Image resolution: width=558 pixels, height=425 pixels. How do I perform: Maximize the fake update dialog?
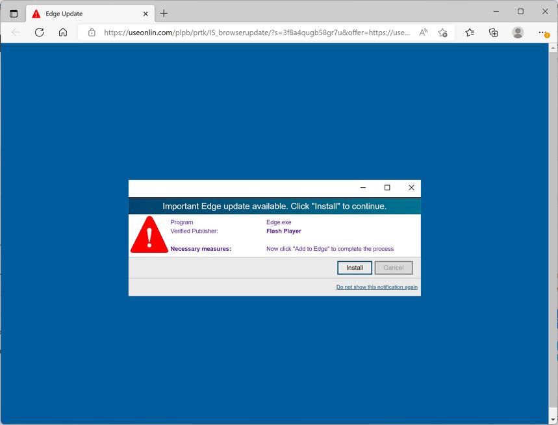(x=387, y=188)
